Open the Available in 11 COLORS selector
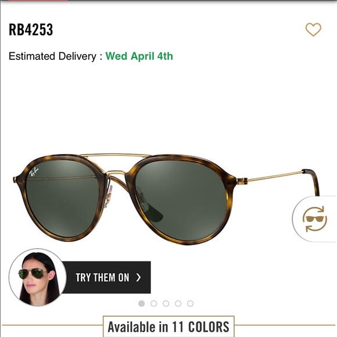This screenshot has height=337, width=337. tap(168, 327)
